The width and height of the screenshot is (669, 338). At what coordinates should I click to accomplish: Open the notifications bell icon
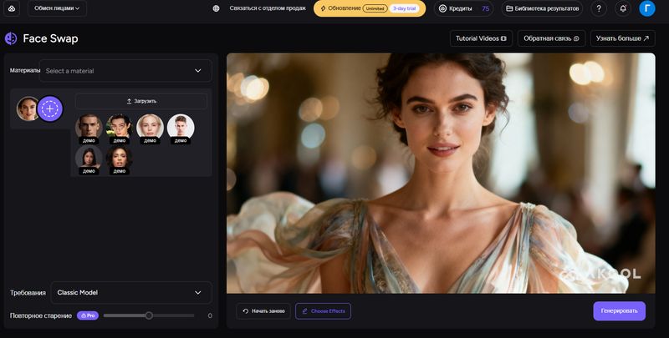click(x=623, y=8)
